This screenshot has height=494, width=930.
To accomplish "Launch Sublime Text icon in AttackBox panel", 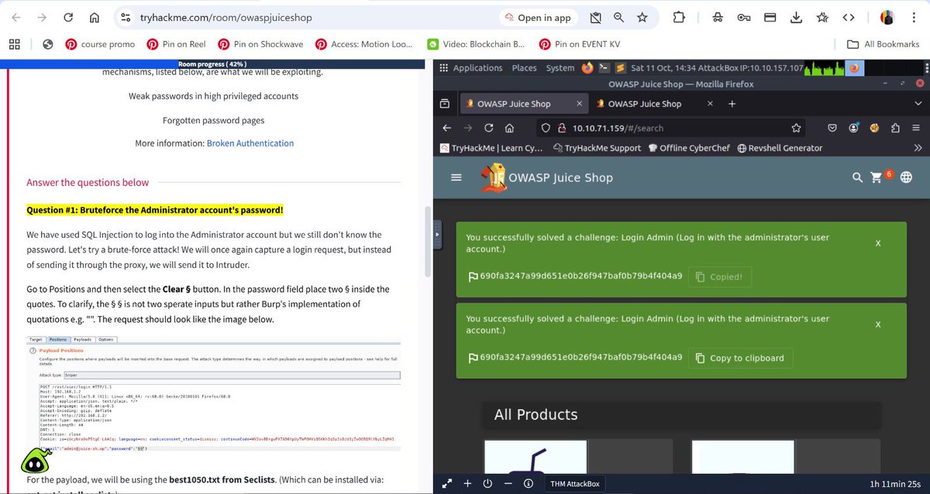I will click(620, 68).
